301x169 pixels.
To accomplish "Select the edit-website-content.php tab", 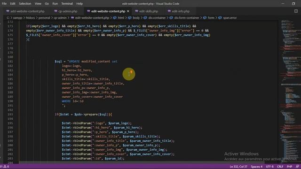I will [108, 11].
